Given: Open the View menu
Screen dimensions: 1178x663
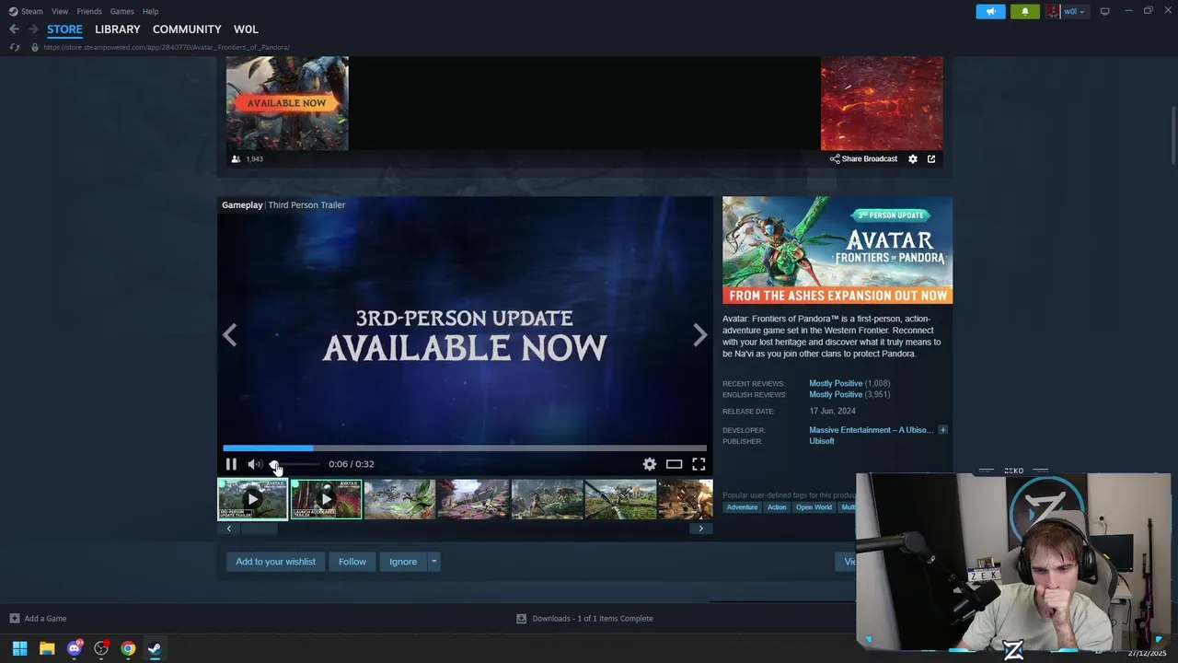Looking at the screenshot, I should coord(60,11).
